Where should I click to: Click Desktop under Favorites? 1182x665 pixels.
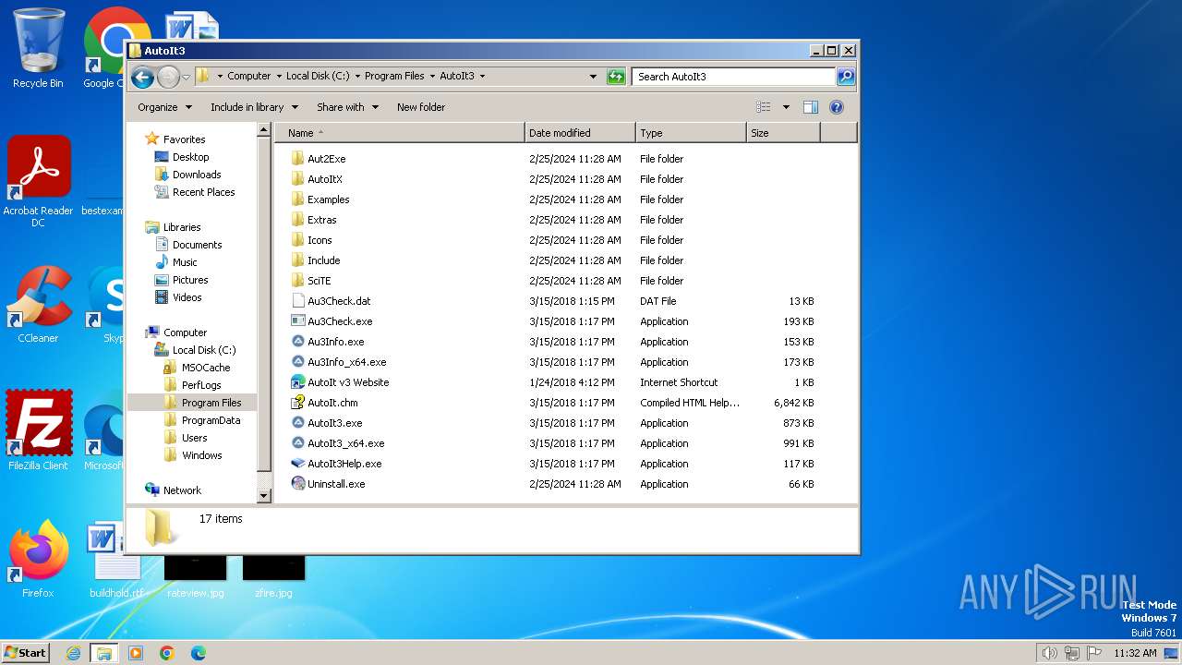pyautogui.click(x=190, y=157)
